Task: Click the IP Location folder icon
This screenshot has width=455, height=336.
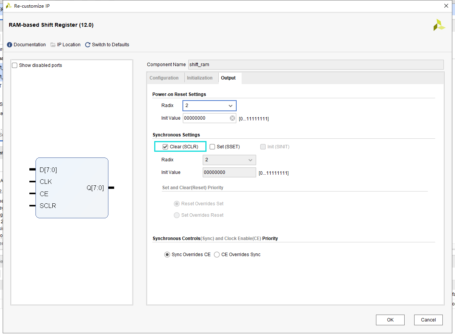Action: click(53, 45)
